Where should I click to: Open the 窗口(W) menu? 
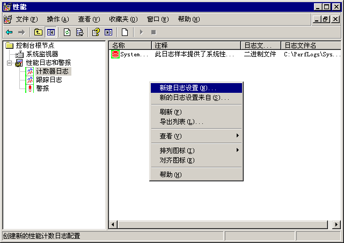point(158,19)
